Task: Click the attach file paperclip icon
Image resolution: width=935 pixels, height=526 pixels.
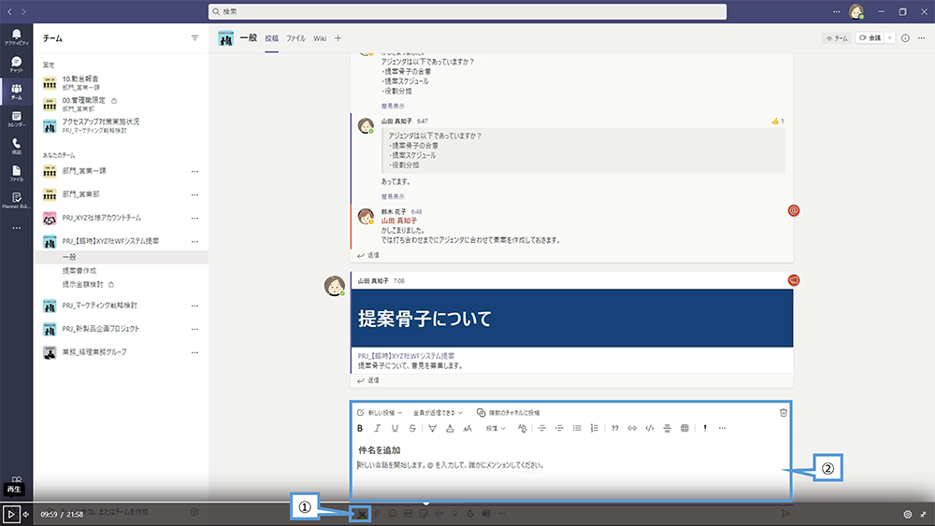Action: pos(377,514)
